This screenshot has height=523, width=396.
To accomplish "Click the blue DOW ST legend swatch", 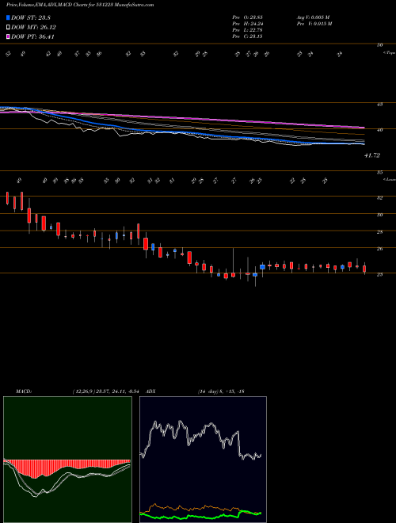I will click(x=8, y=18).
